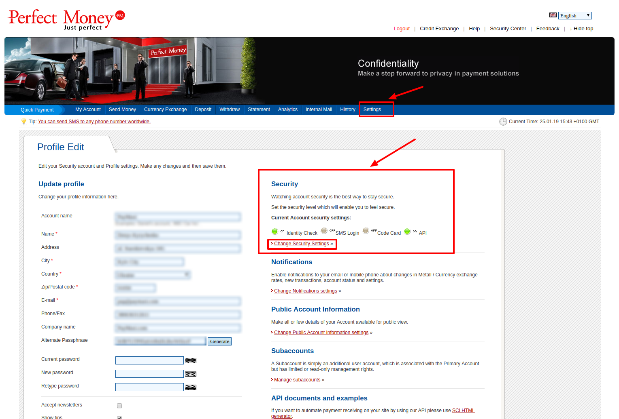Click the Zip/Postal code field
Viewport: 619px width, 419px height.
point(136,288)
